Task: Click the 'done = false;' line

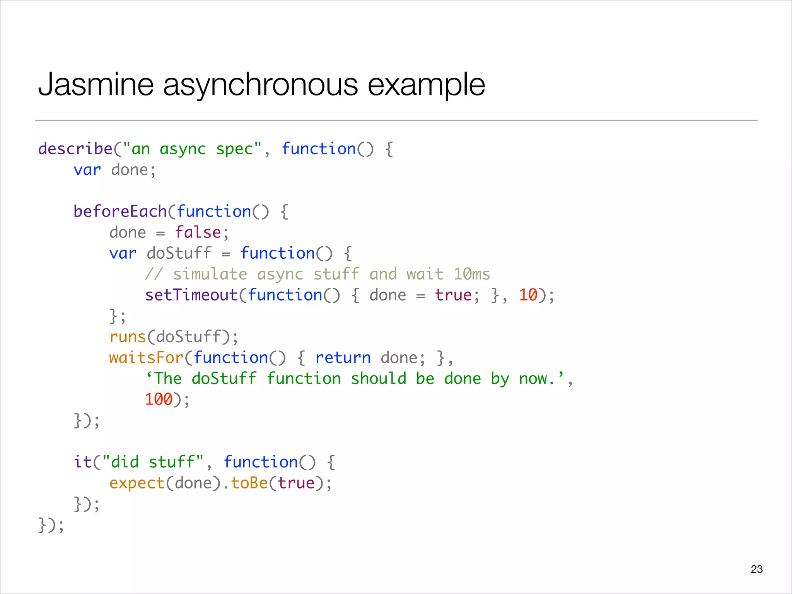Action: pos(169,233)
